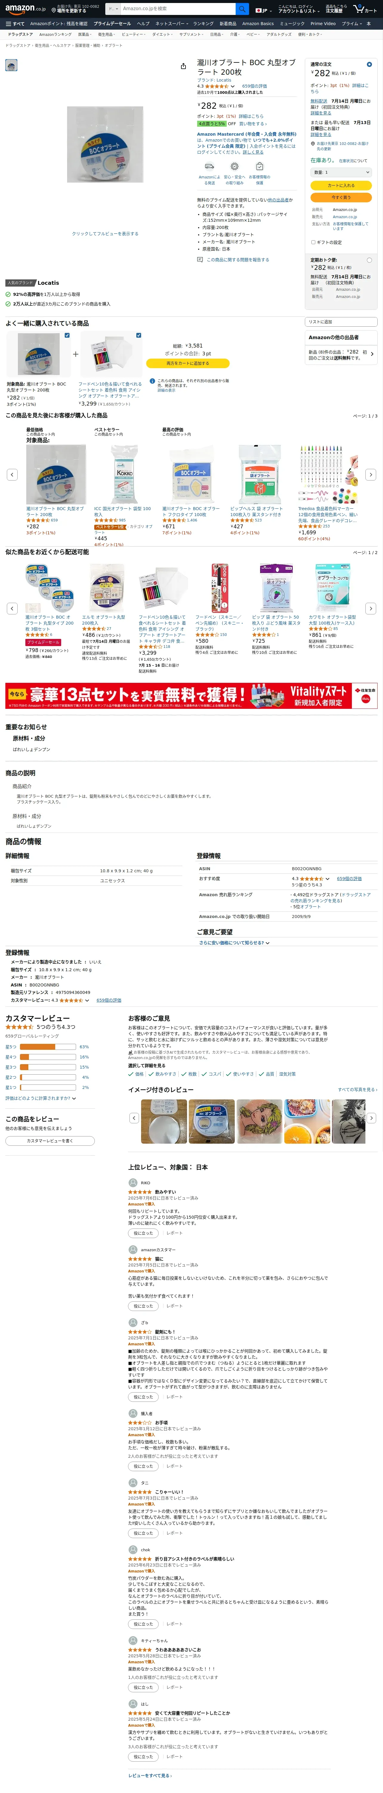Click chok reviewer avatar
This screenshot has width=383, height=1793.
click(133, 1549)
